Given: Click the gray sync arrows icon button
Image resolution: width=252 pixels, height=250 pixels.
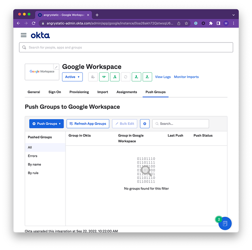Looking at the screenshot, I should 126,77.
